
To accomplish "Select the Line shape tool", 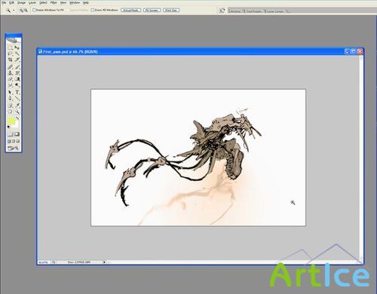I will 17,98.
